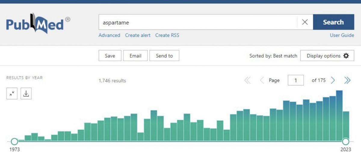Go to the previous results page
The image size is (361, 161).
coord(262,80)
